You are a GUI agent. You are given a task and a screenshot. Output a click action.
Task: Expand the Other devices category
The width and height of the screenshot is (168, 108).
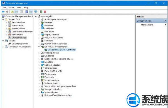point(39,68)
